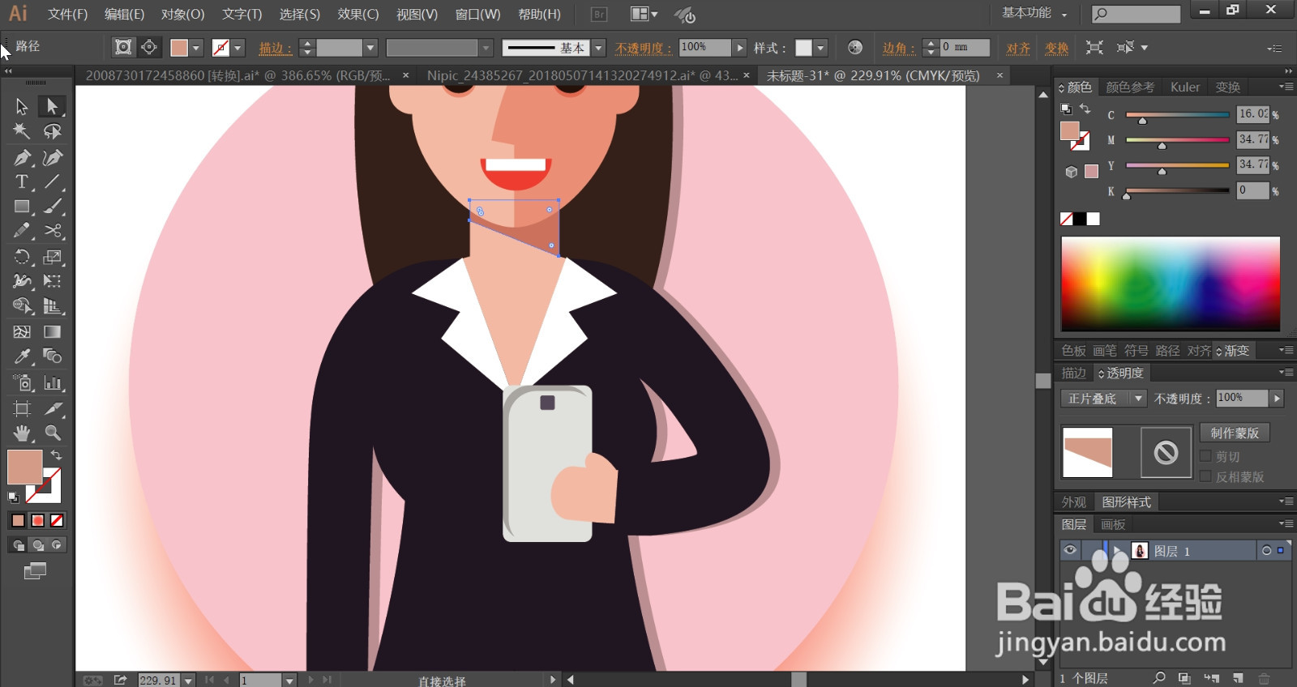This screenshot has height=687, width=1297.
Task: Select the Free Transform tool
Action: coord(53,281)
